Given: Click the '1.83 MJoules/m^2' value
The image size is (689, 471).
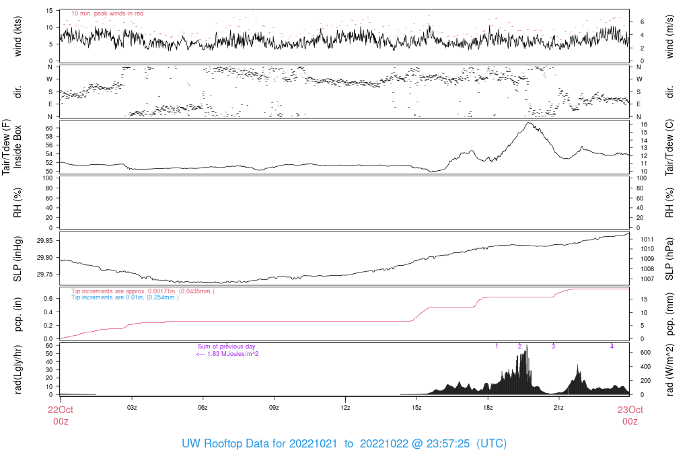Looking at the screenshot, I should 233,354.
